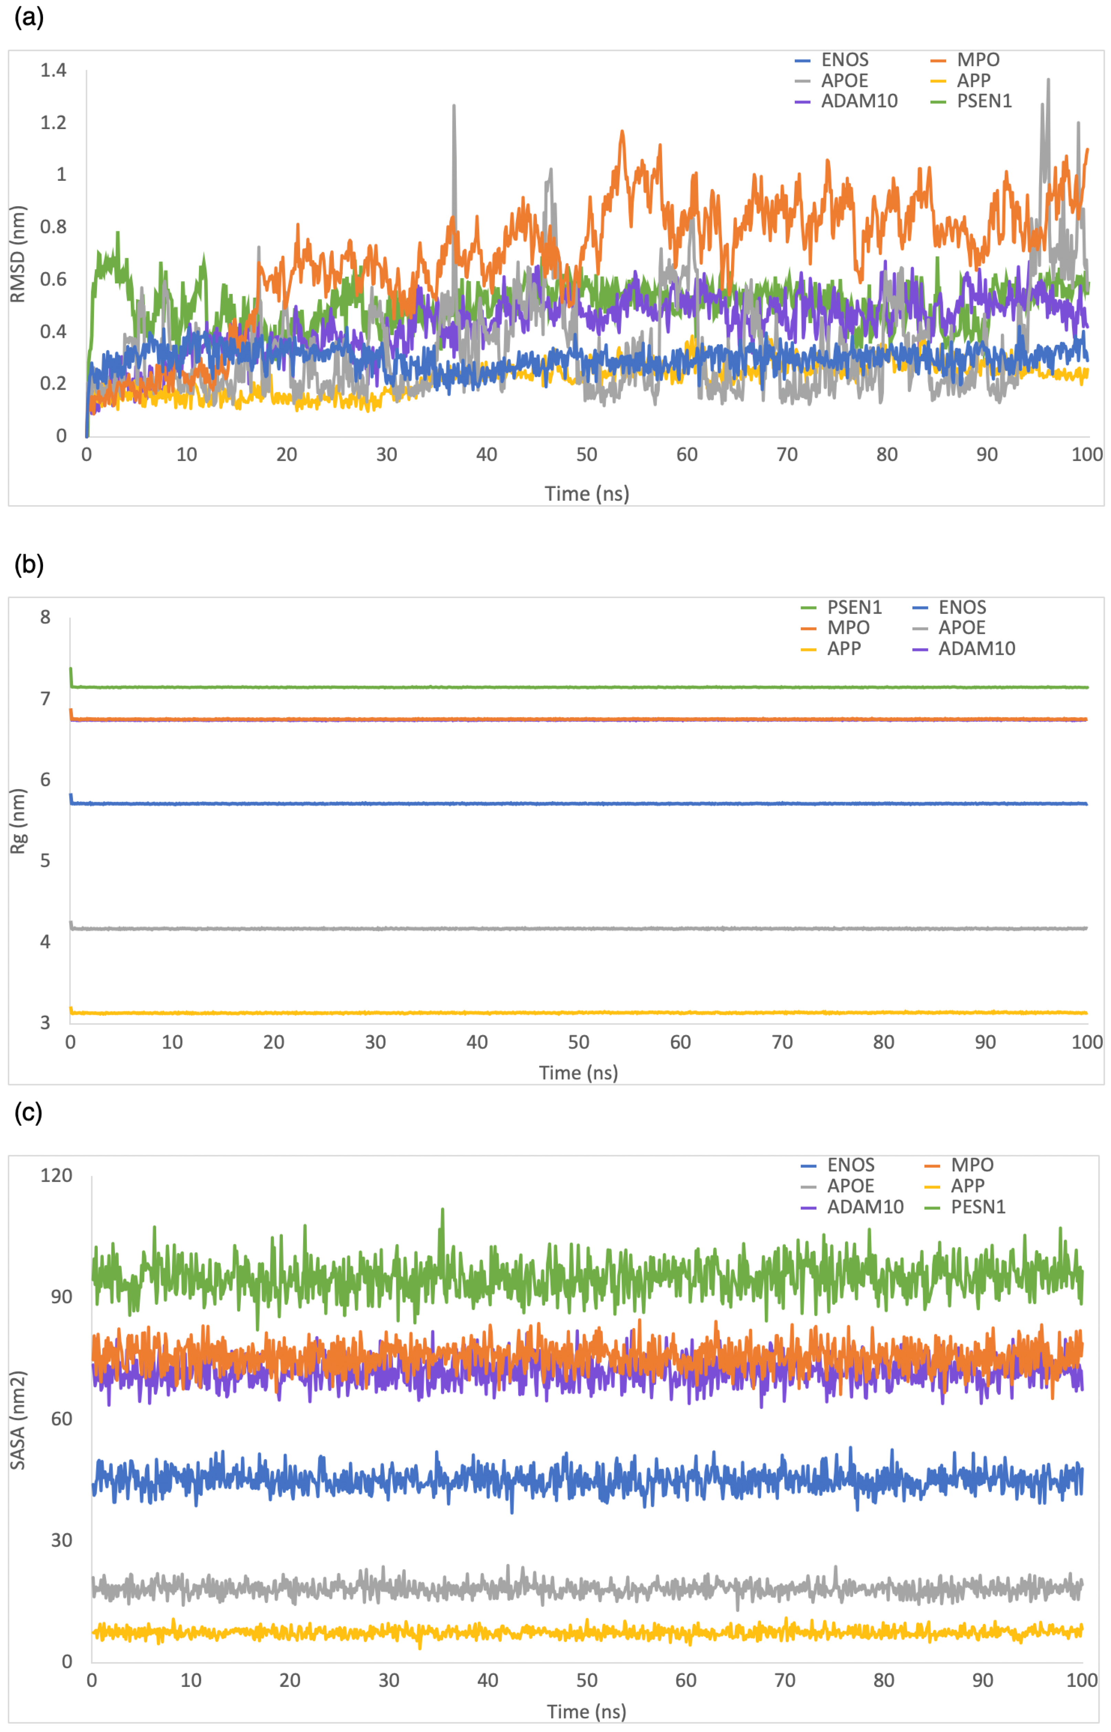Click the APP legend label in RMSD chart
This screenshot has width=1111, height=1732.
click(x=973, y=81)
